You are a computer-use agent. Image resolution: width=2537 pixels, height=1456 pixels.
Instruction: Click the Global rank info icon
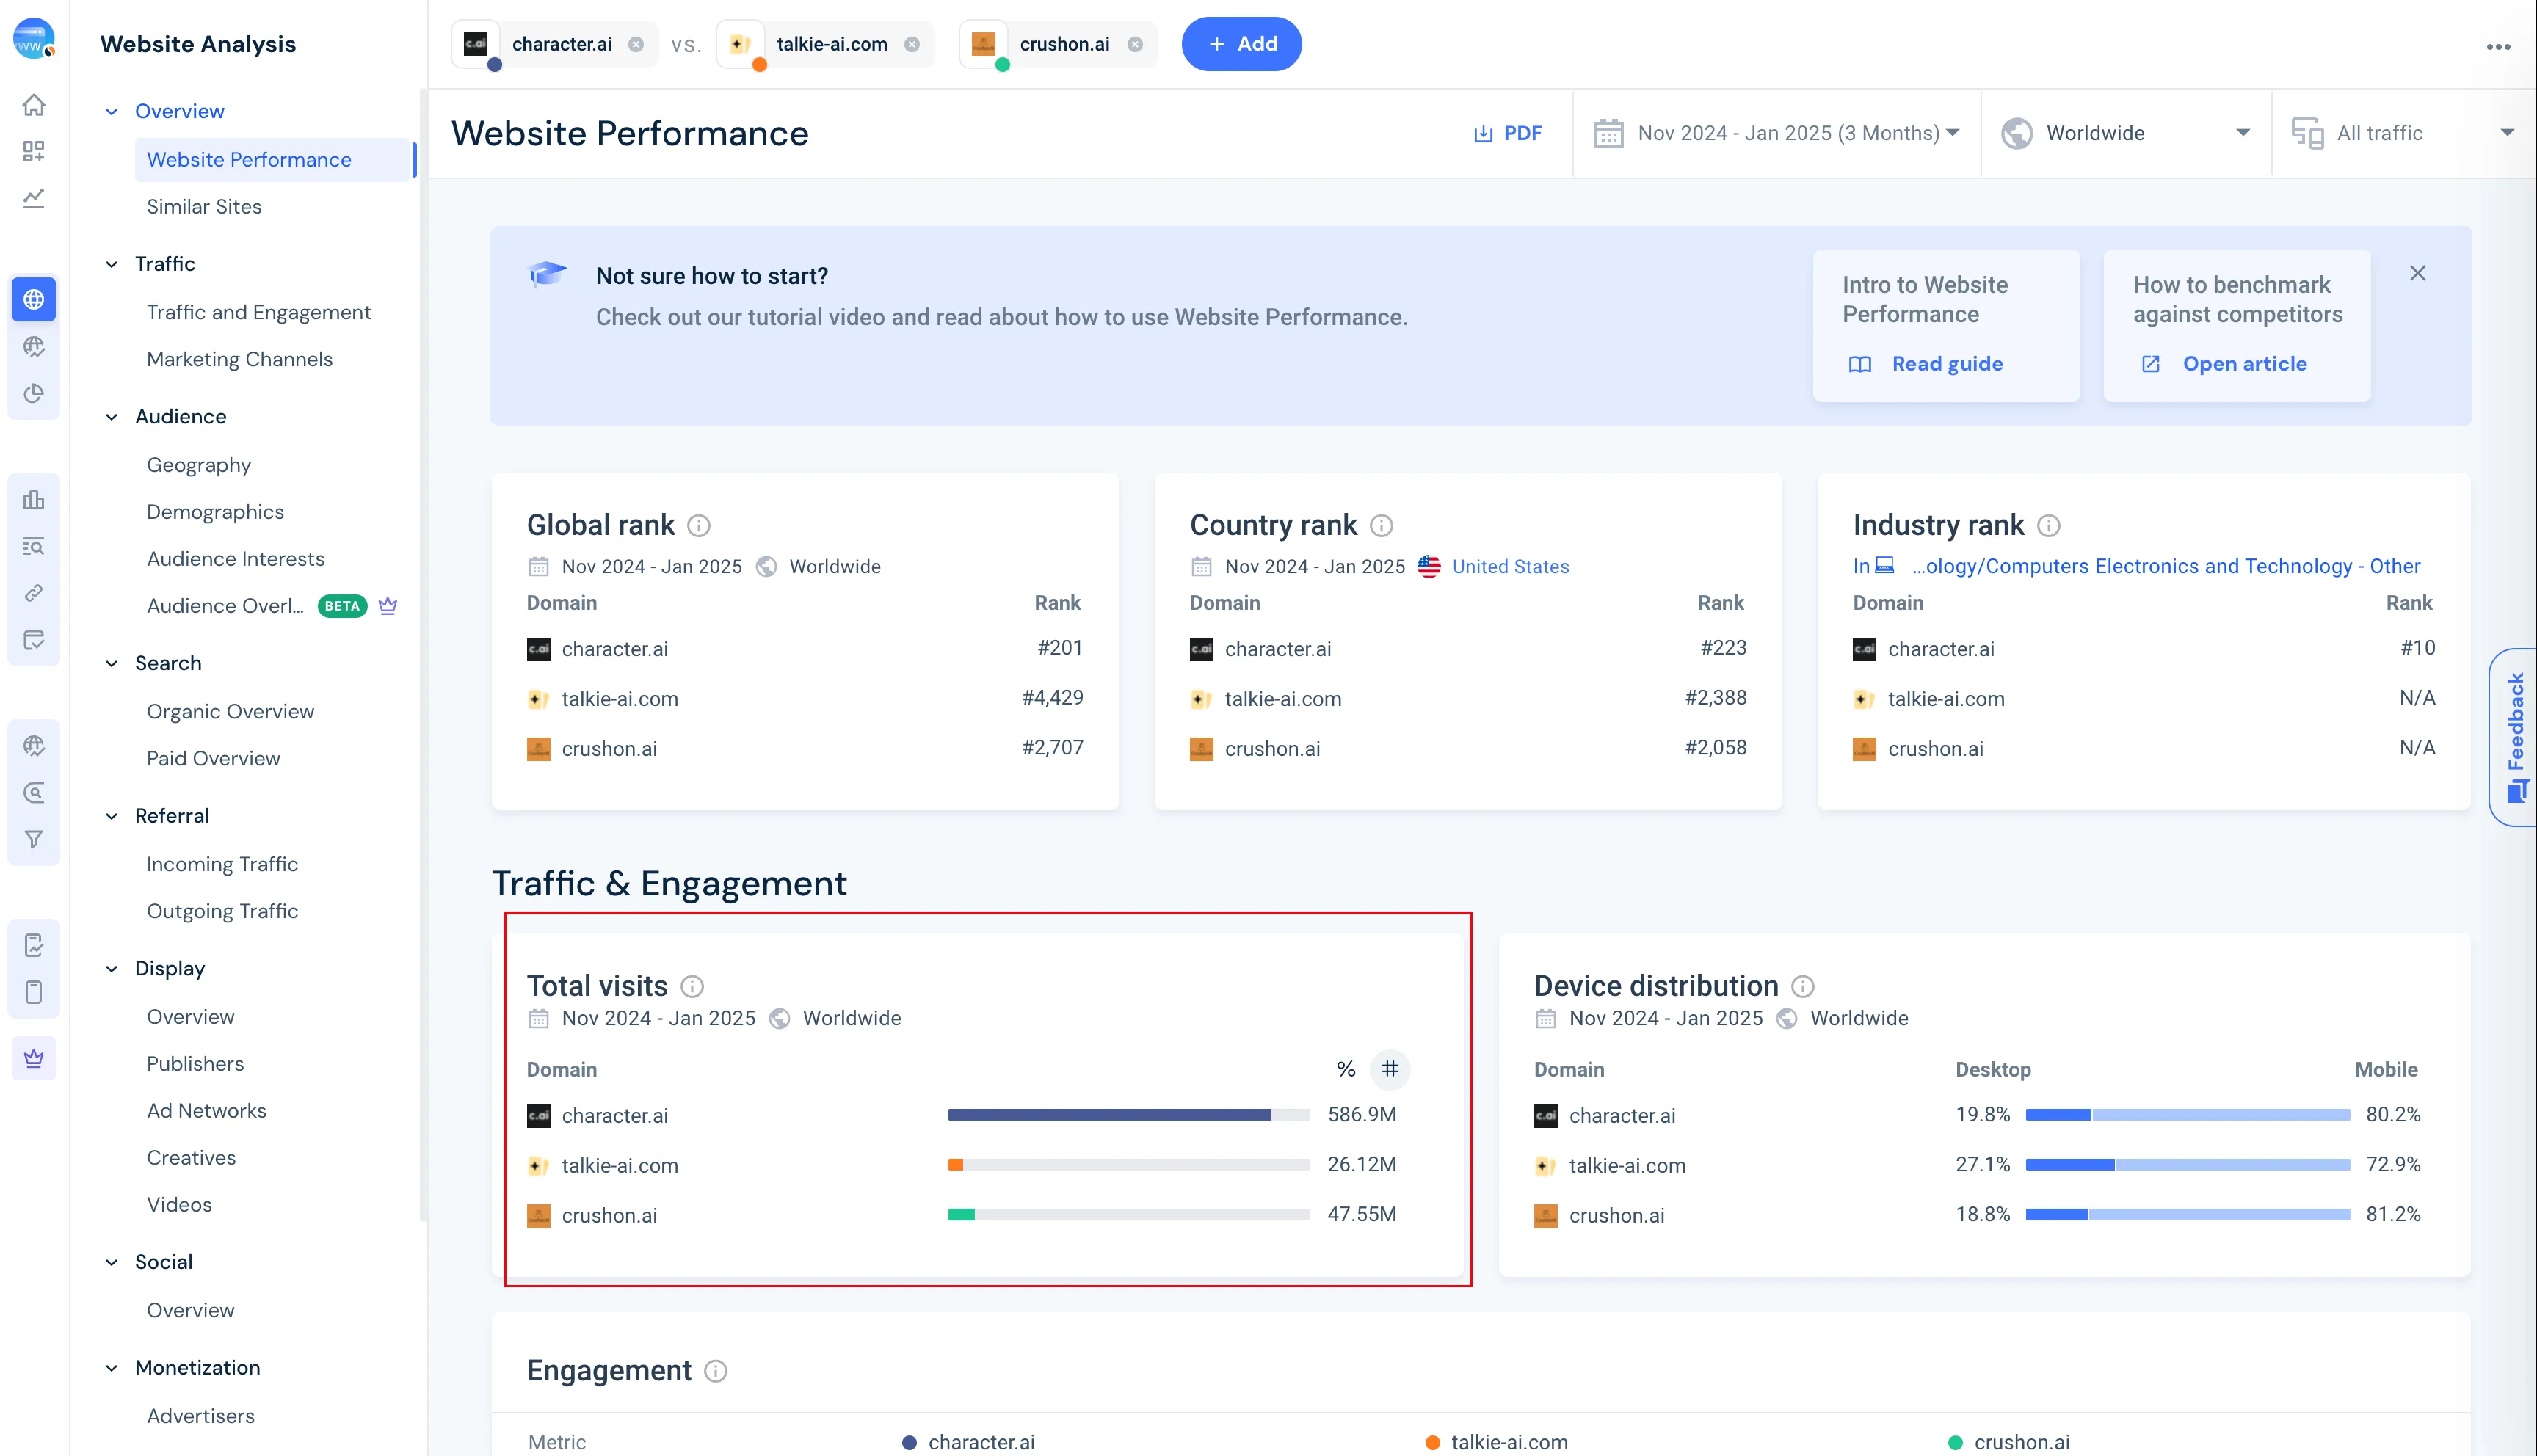click(699, 525)
